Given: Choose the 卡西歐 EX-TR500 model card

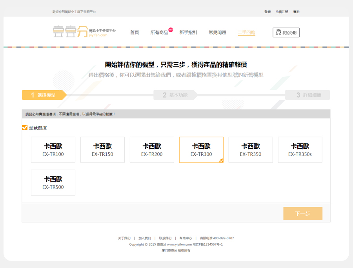Looking at the screenshot, I should 53,182.
